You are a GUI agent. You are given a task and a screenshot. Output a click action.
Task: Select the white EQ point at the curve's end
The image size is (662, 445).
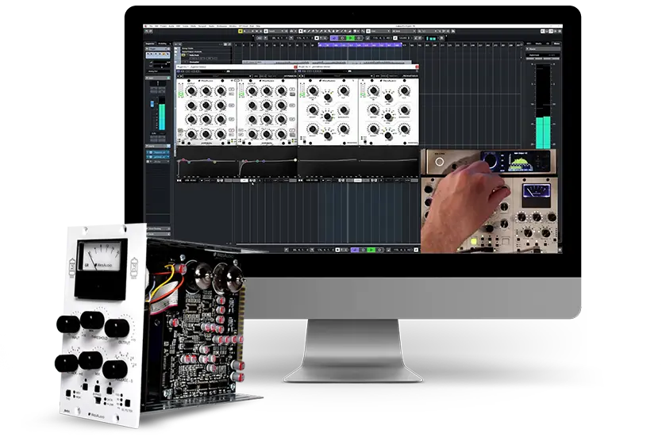(295, 160)
